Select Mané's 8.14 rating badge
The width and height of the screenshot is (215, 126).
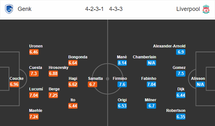click(x=122, y=63)
